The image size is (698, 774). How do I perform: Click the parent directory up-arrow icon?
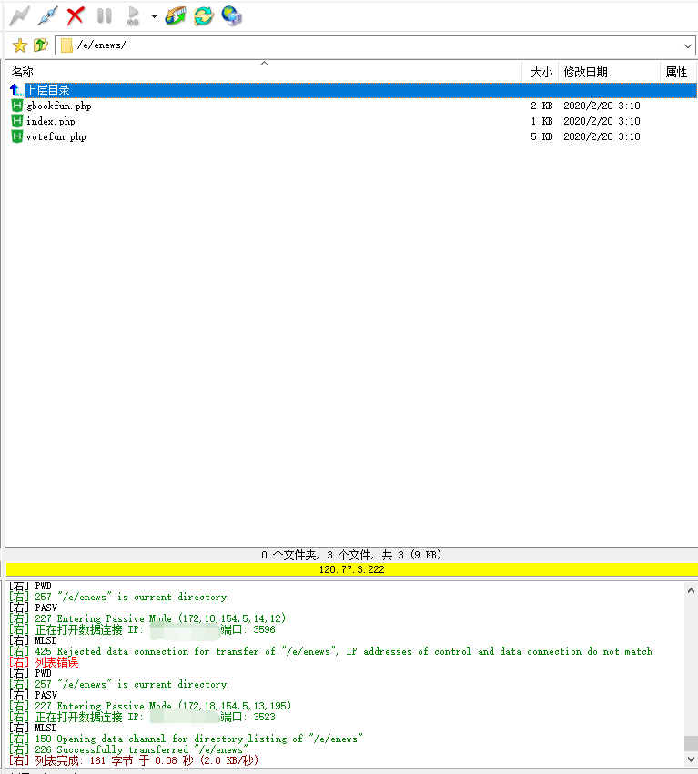coord(16,90)
